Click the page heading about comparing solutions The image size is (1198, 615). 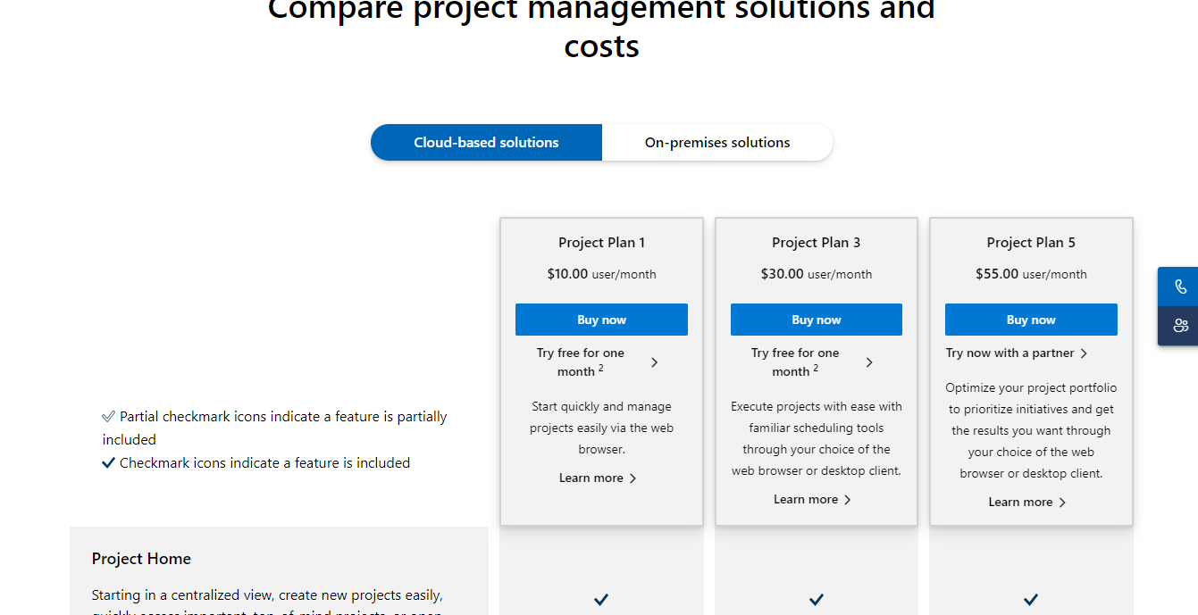pyautogui.click(x=601, y=29)
